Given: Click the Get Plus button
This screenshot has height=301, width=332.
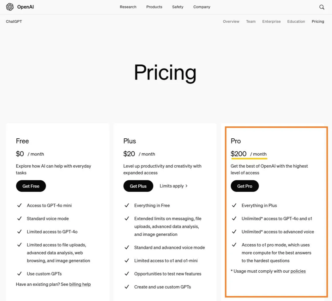Looking at the screenshot, I should pos(138,186).
